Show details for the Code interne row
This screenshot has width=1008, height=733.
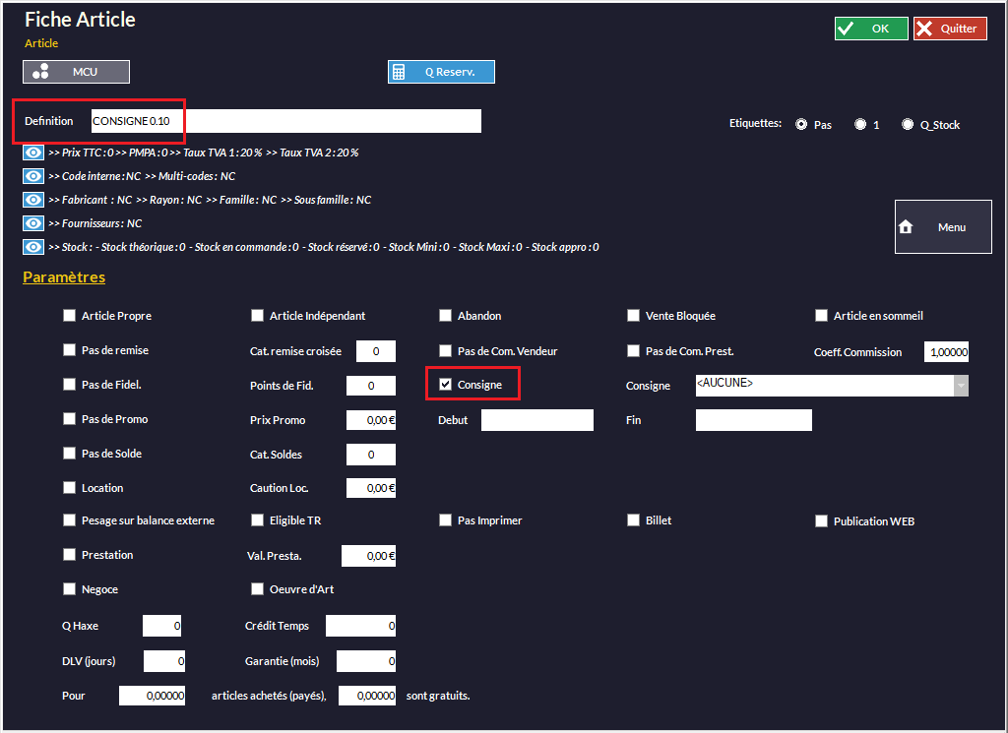(33, 176)
